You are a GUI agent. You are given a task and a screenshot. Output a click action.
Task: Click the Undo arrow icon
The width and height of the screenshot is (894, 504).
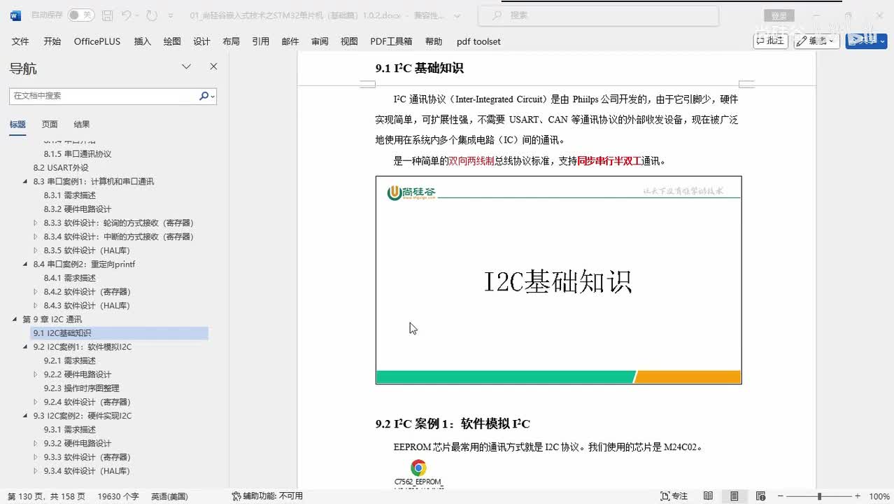[126, 15]
